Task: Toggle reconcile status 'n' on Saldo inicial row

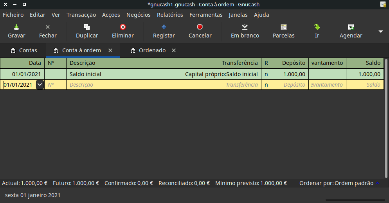Action: (x=266, y=74)
